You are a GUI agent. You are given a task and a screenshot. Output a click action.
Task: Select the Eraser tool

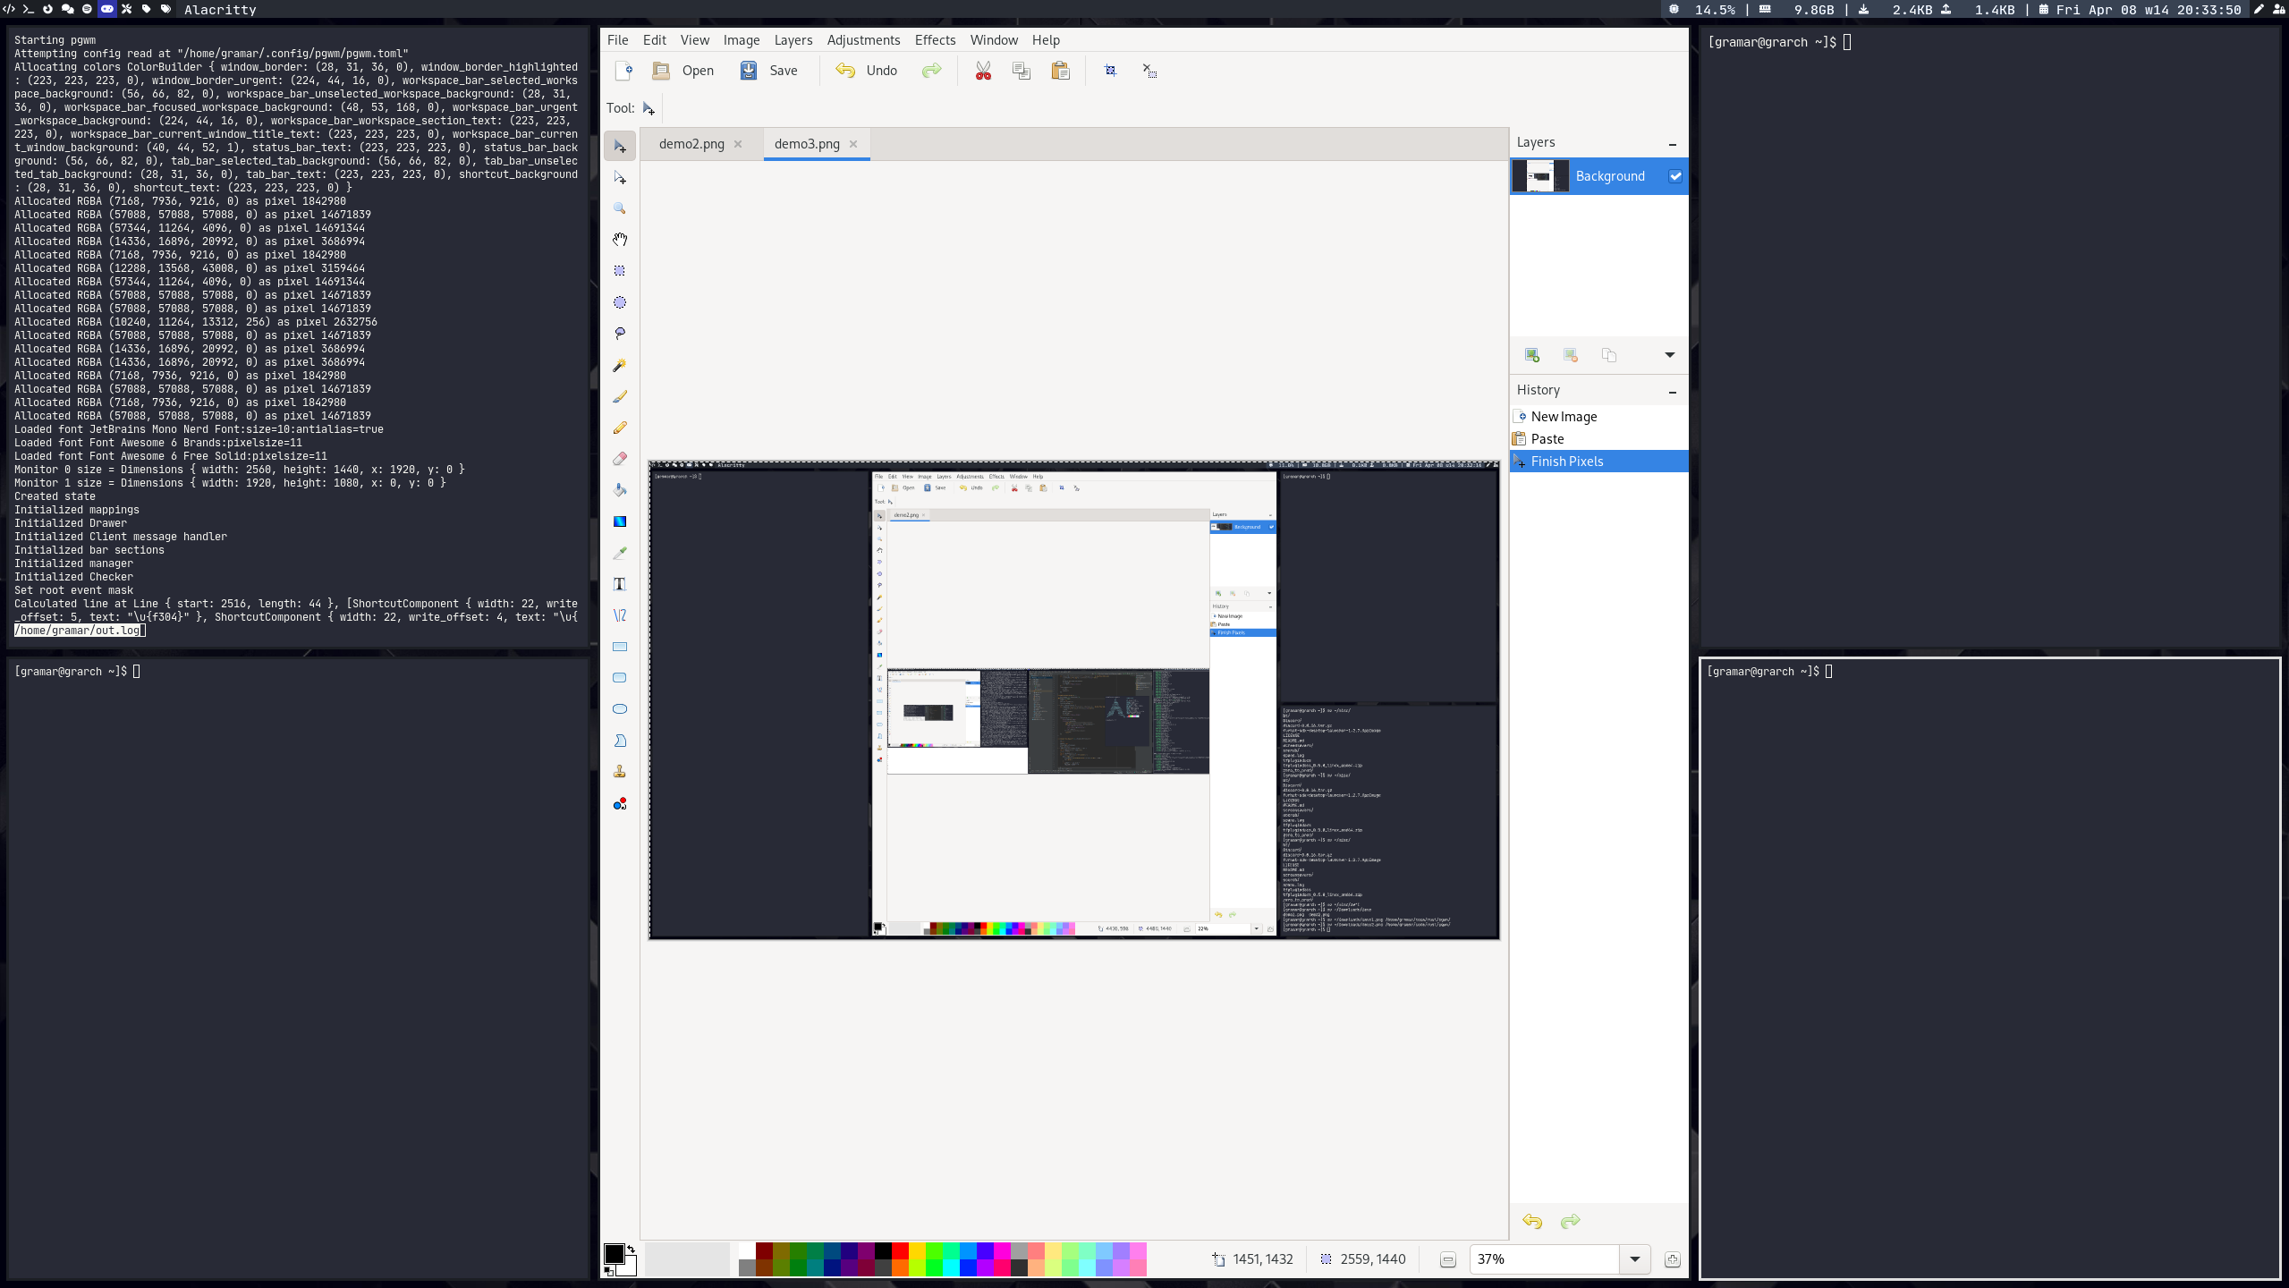coord(619,458)
